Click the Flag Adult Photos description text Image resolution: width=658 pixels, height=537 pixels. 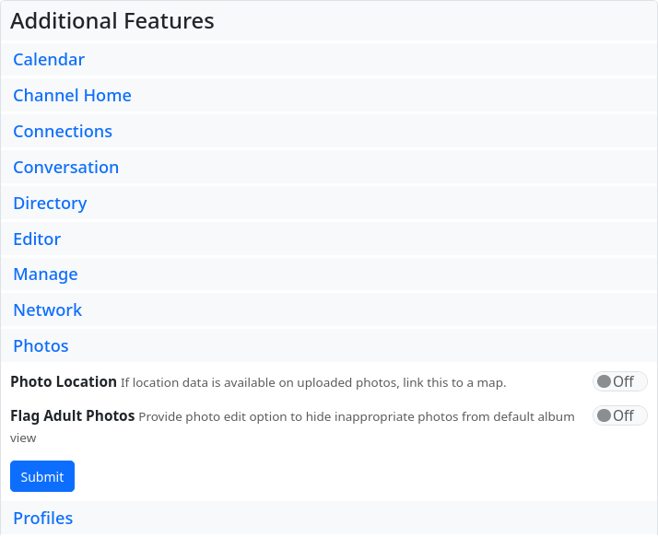356,417
